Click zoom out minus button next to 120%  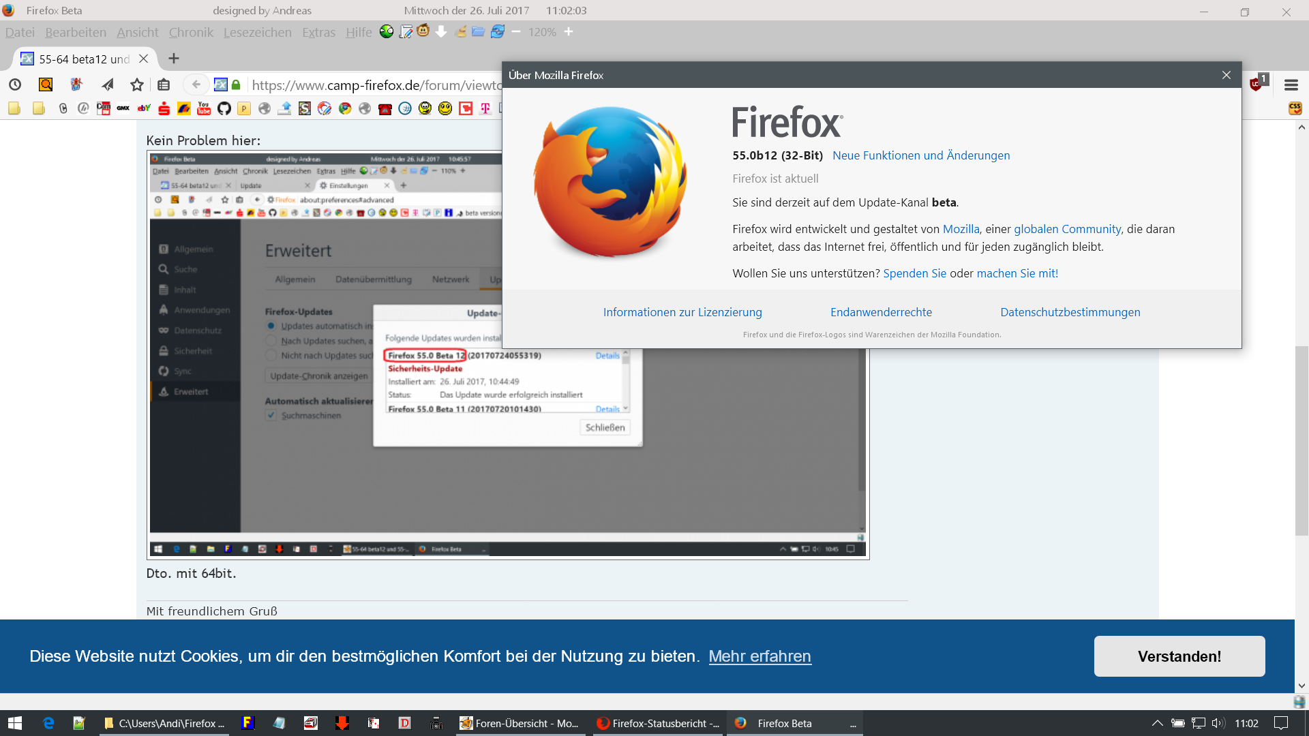point(516,32)
